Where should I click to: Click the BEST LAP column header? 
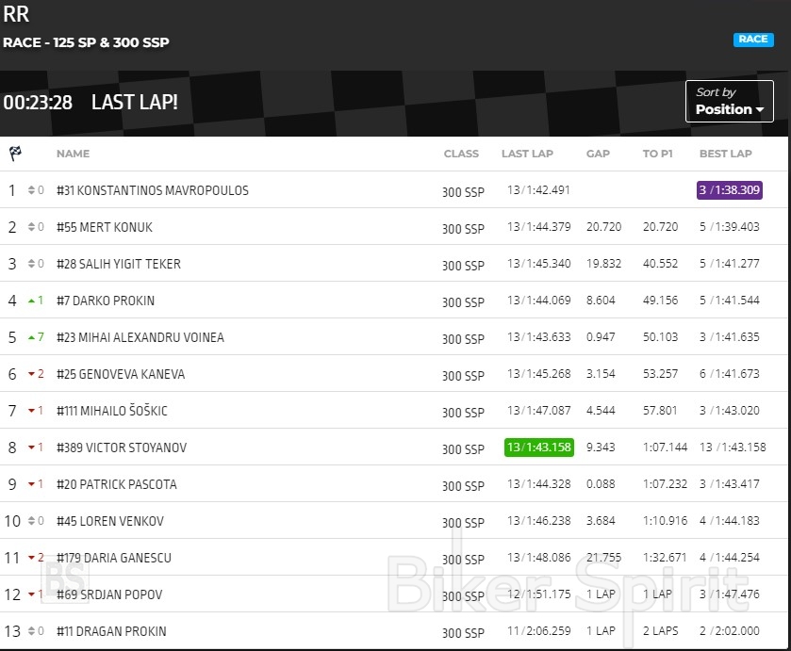pyautogui.click(x=725, y=154)
